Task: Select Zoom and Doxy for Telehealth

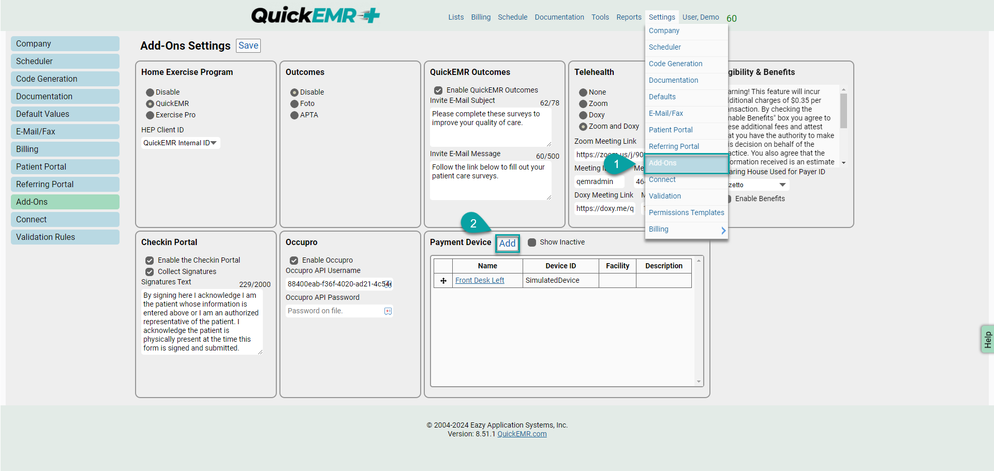Action: click(x=583, y=127)
